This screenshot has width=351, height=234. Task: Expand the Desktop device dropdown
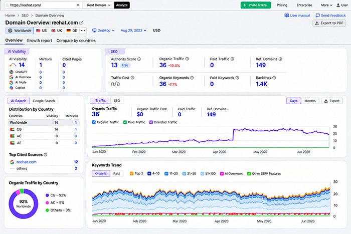click(103, 31)
